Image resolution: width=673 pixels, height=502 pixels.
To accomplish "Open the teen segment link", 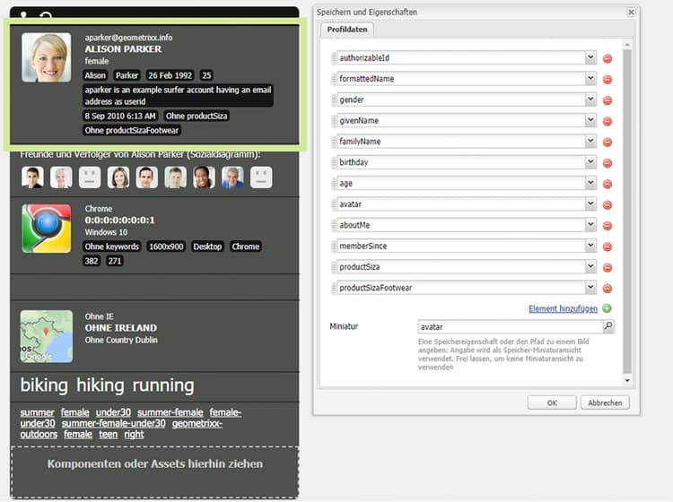I will click(x=109, y=434).
